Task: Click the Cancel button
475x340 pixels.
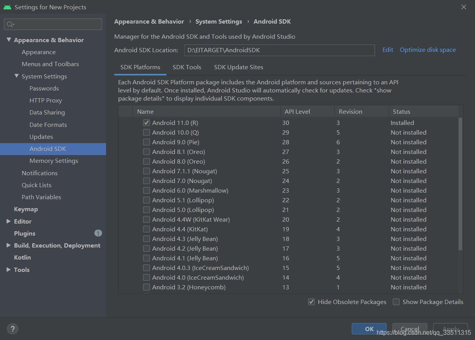Action: coord(410,329)
